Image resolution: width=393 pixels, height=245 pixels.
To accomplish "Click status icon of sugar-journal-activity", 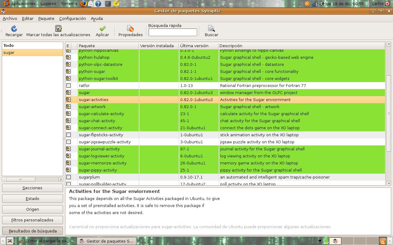I will coord(68,149).
